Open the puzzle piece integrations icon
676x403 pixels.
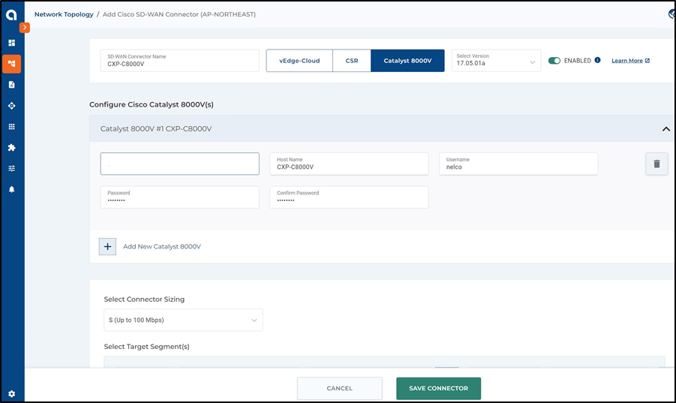pyautogui.click(x=12, y=147)
